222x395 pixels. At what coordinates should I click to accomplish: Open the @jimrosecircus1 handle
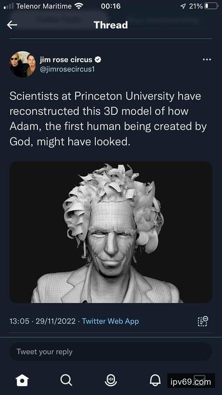pyautogui.click(x=67, y=69)
